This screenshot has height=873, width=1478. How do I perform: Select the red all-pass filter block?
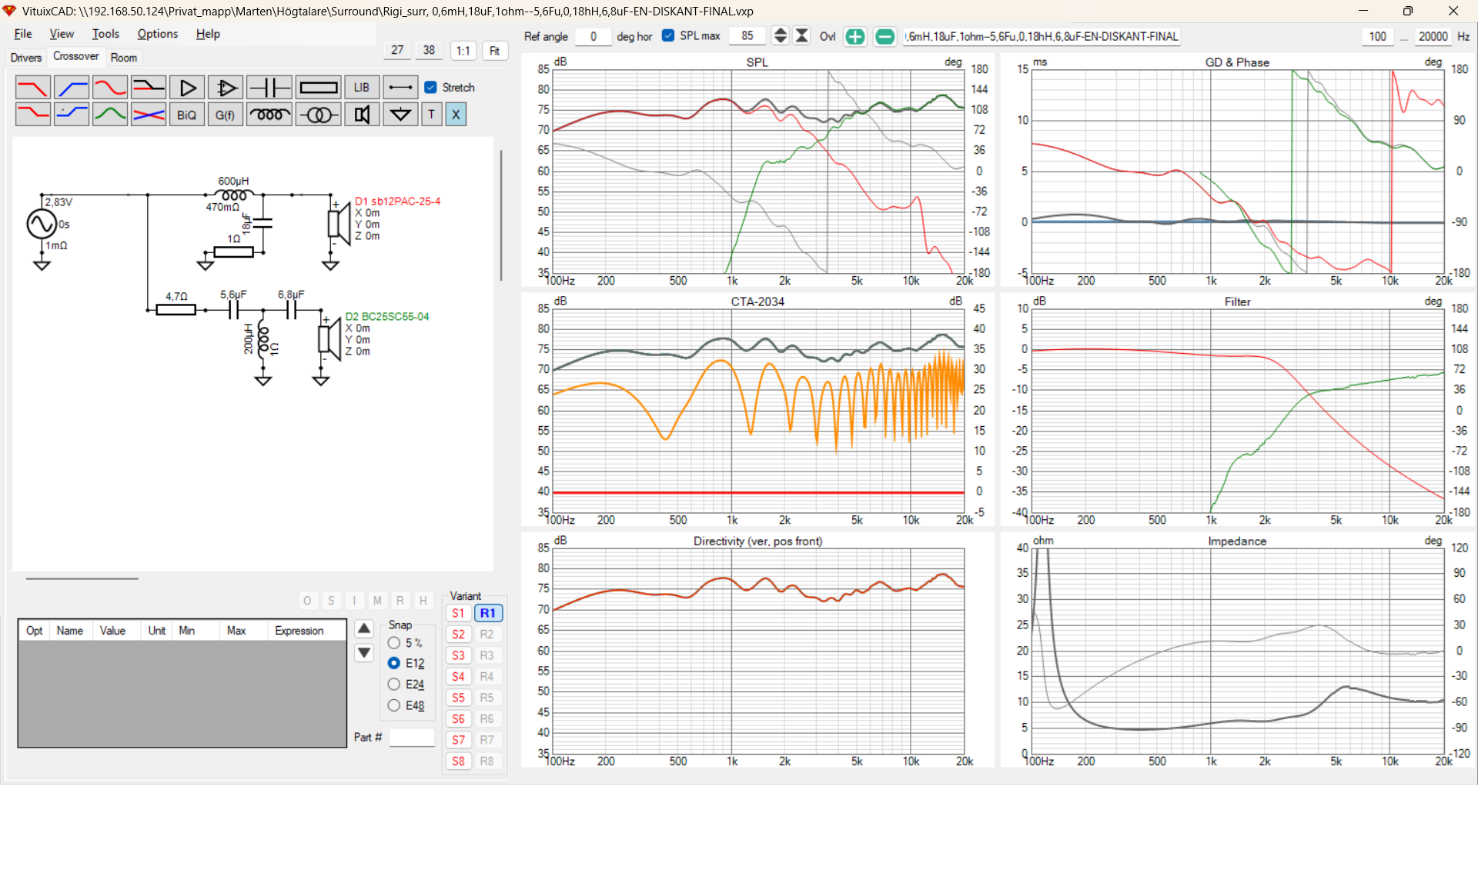point(110,88)
